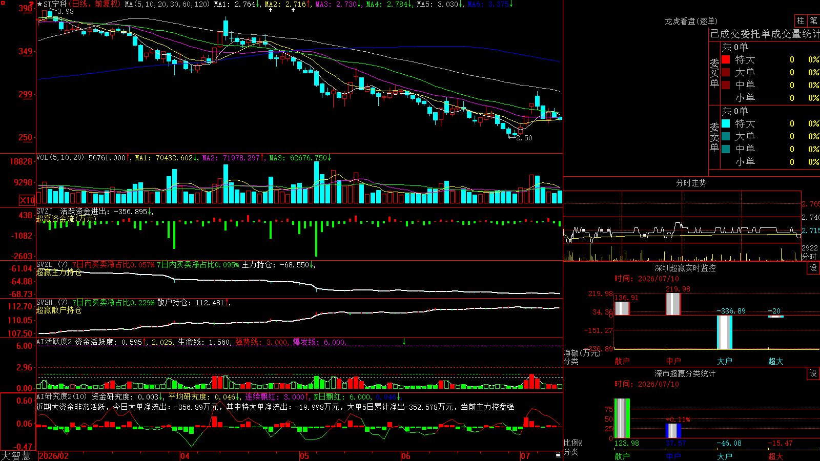Click the 05 month marker on timeline
This screenshot has height=461, width=820.
coord(304,456)
